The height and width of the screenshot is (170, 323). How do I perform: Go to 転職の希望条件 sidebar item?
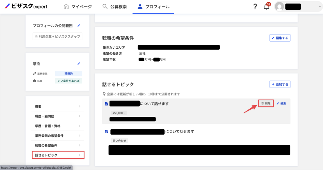pyautogui.click(x=57, y=145)
